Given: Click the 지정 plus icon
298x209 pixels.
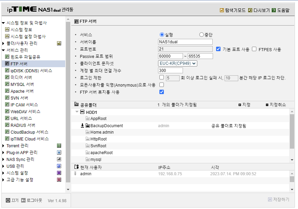Looking at the screenshot, I should 240,105.
